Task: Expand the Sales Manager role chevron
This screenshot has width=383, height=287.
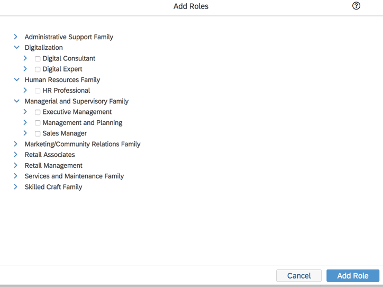Action: tap(25, 133)
